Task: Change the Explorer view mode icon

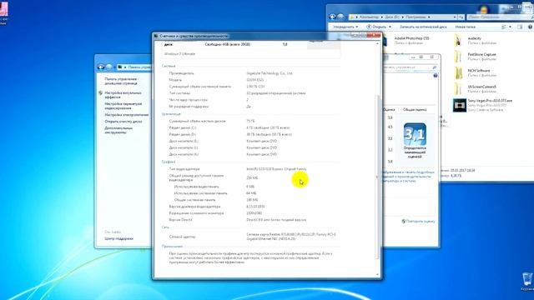Action: (504, 27)
